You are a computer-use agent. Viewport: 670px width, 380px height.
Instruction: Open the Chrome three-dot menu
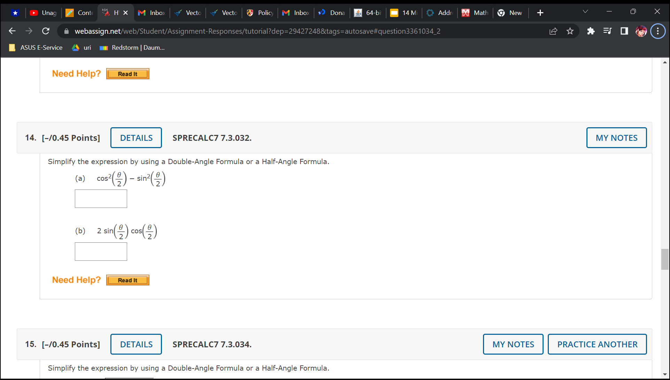(x=658, y=31)
